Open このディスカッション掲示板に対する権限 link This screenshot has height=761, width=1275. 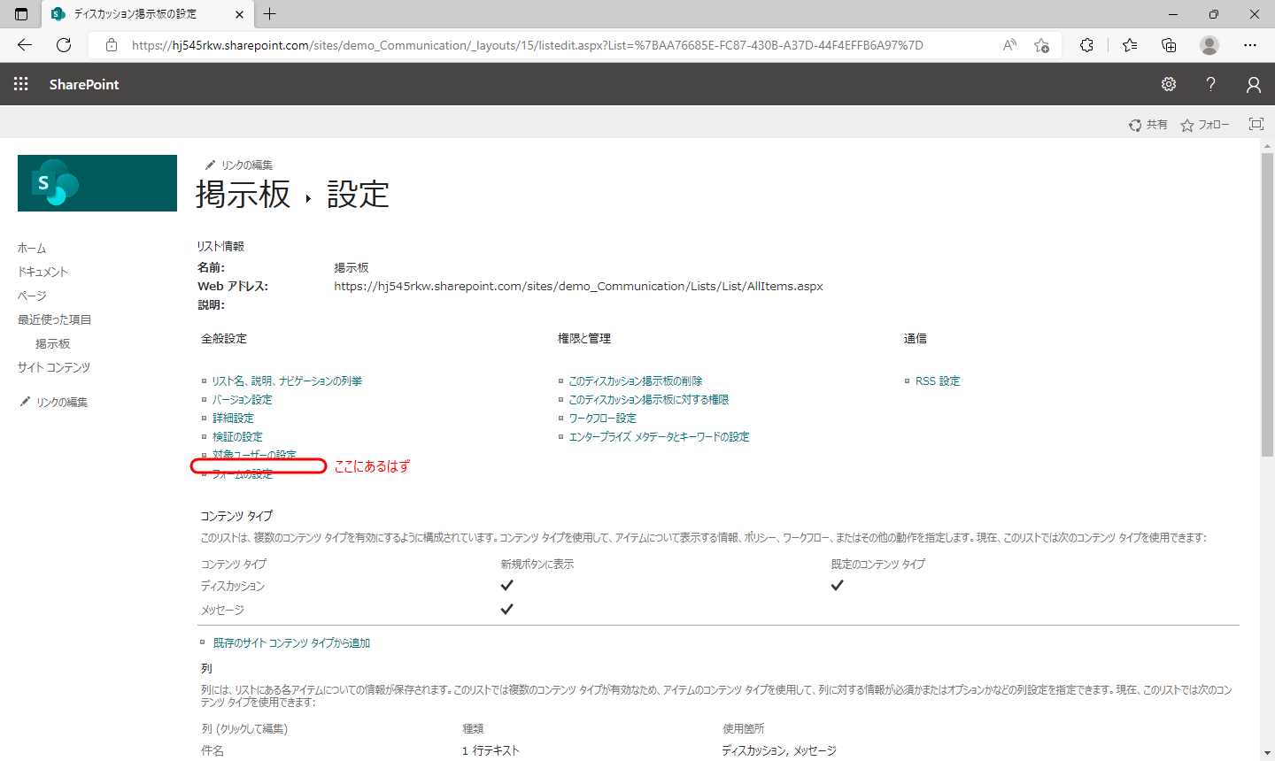648,400
